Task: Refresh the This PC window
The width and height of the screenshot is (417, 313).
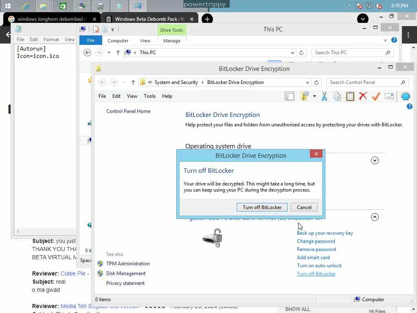Action: [301, 53]
